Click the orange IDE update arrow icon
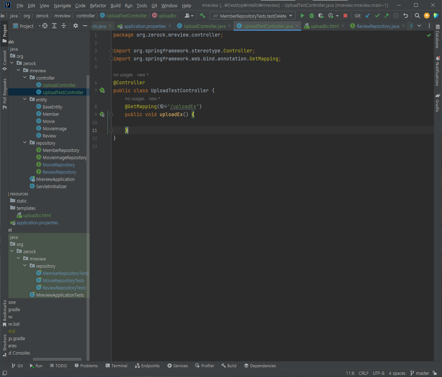The height and width of the screenshot is (377, 442). (x=427, y=16)
